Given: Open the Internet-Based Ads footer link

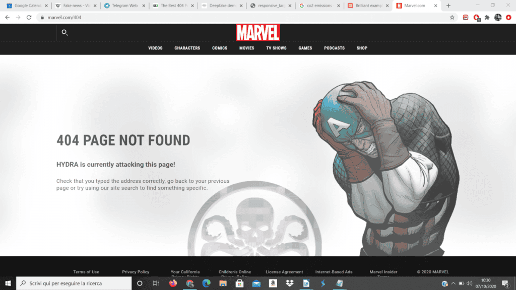Looking at the screenshot, I should point(334,272).
